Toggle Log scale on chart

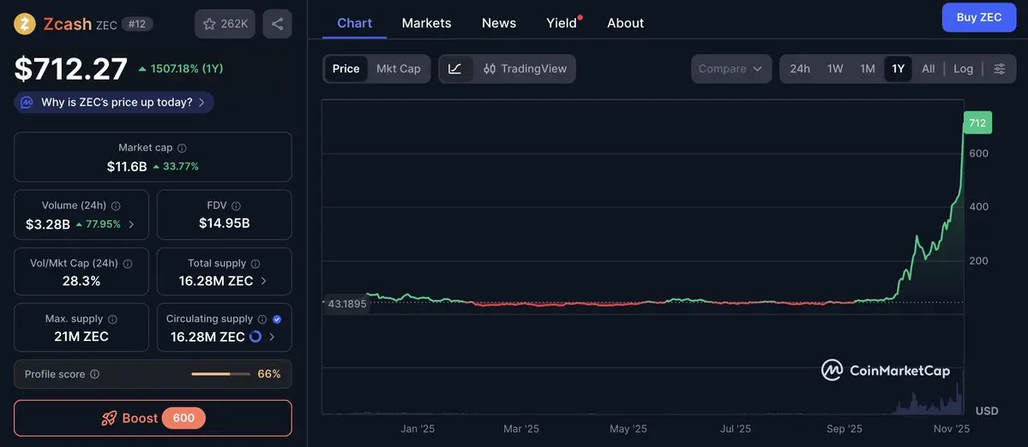[963, 69]
